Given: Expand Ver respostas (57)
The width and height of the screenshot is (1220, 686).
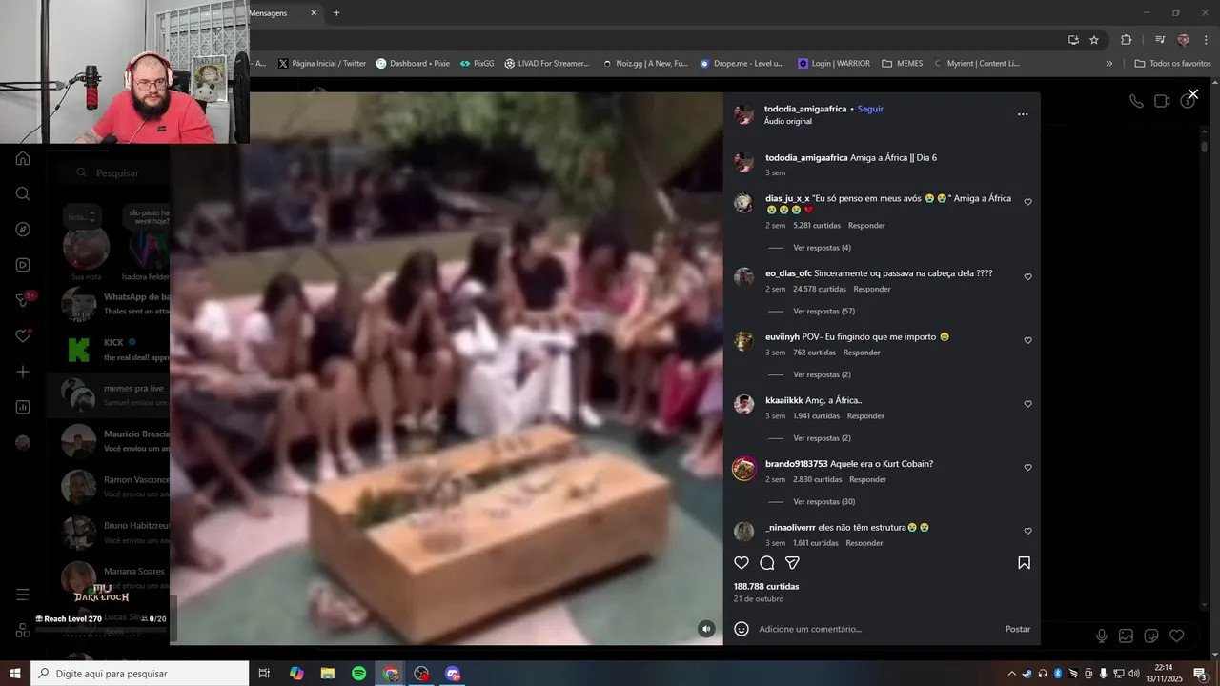Looking at the screenshot, I should 823,312.
